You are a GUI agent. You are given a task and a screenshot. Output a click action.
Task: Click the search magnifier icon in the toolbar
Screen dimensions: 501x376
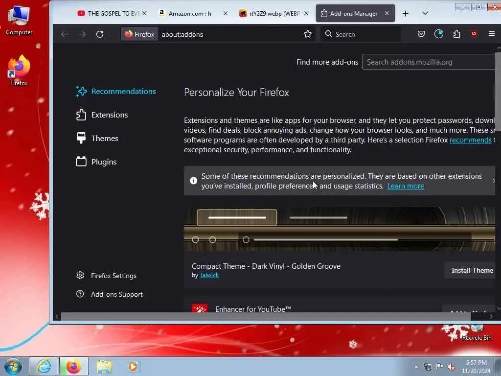[328, 34]
